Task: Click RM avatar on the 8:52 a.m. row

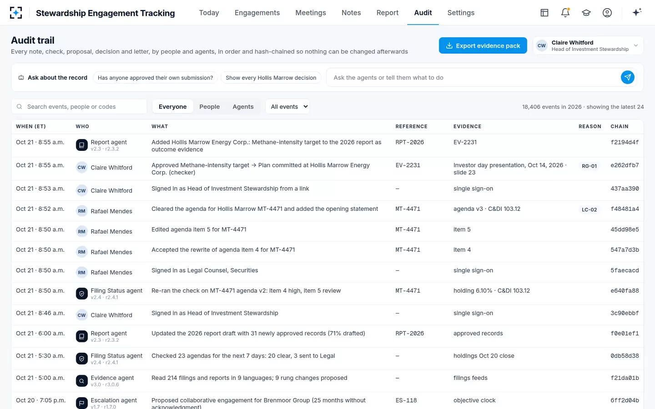Action: tap(81, 211)
